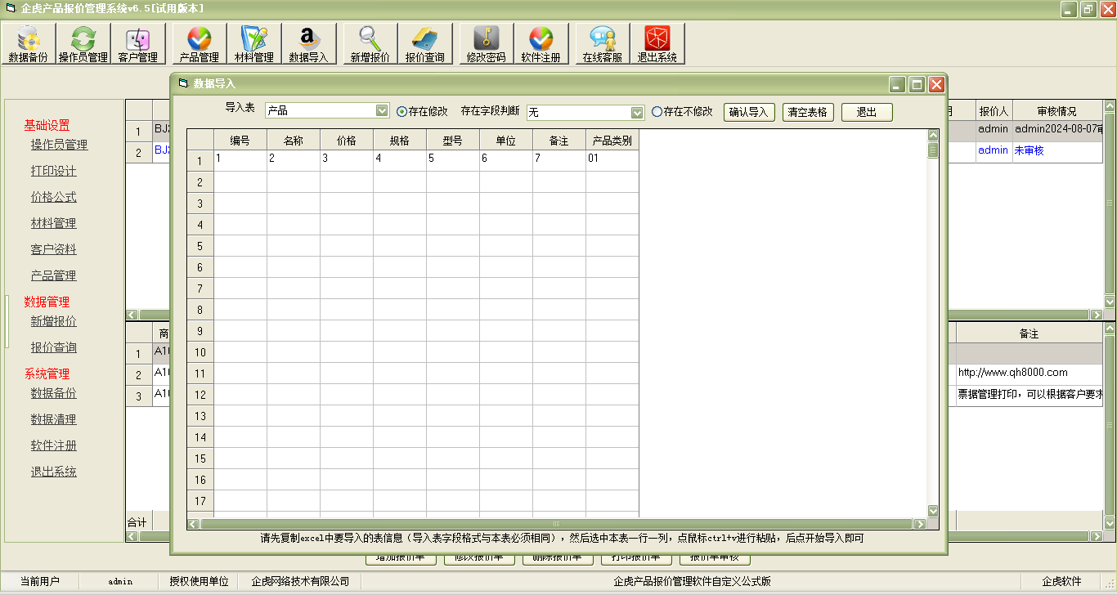Open the 数据备份 toolbar icon
Image resolution: width=1117 pixels, height=595 pixels.
click(29, 43)
